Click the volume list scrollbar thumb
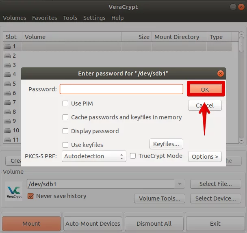 pyautogui.click(x=241, y=44)
